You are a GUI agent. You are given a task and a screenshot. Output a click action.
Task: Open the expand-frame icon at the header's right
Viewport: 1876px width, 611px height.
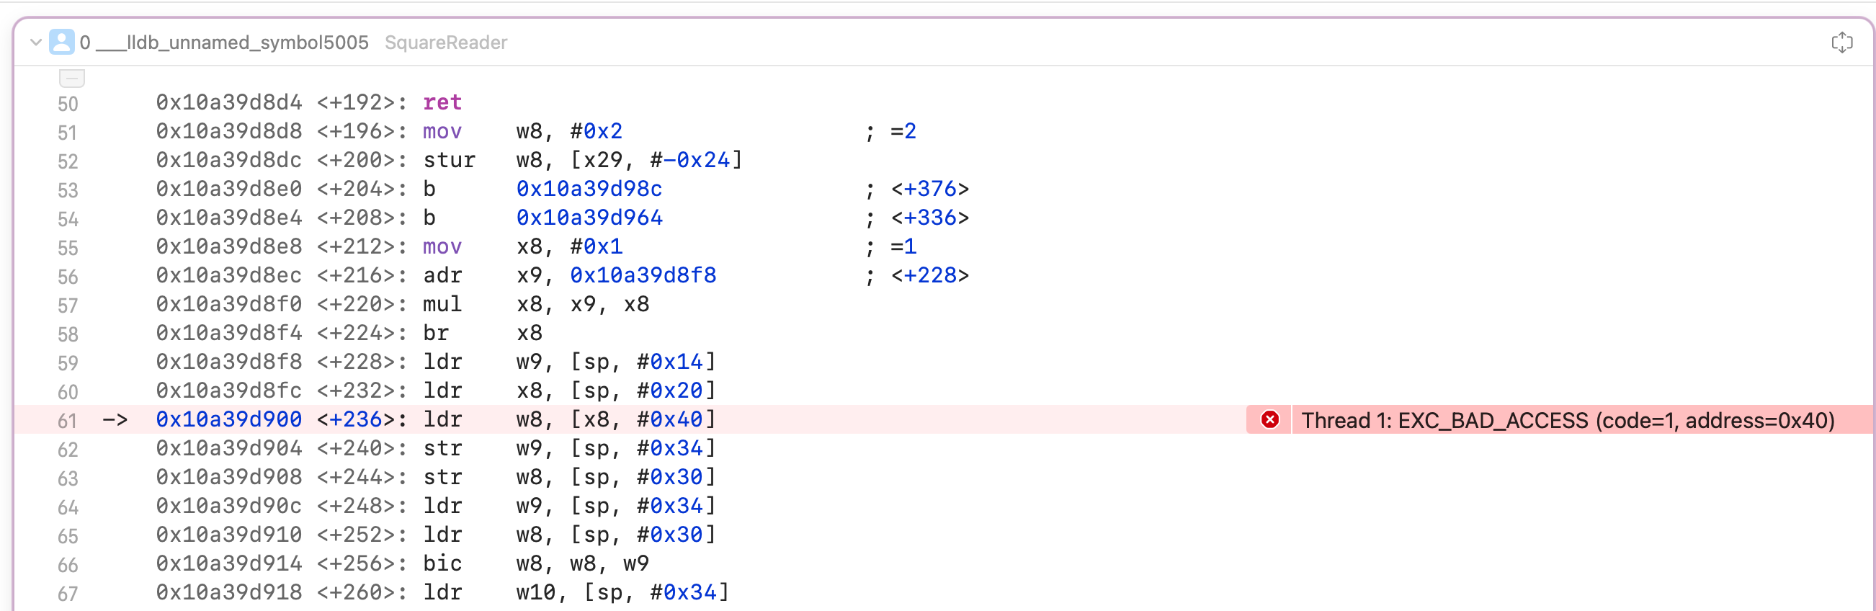click(x=1841, y=43)
